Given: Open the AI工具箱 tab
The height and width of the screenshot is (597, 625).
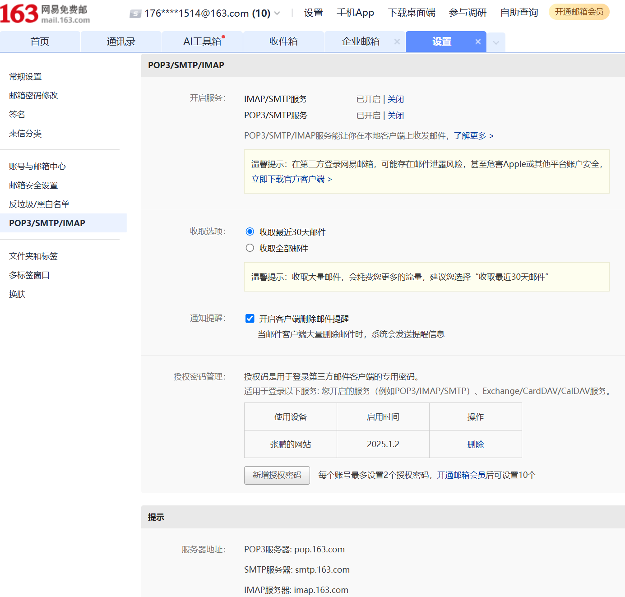Looking at the screenshot, I should (x=202, y=42).
